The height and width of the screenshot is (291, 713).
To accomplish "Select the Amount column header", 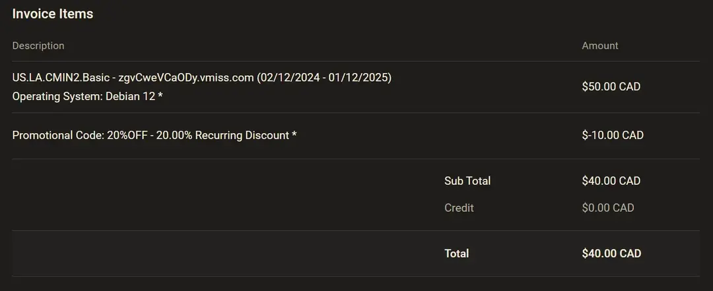I will [600, 45].
